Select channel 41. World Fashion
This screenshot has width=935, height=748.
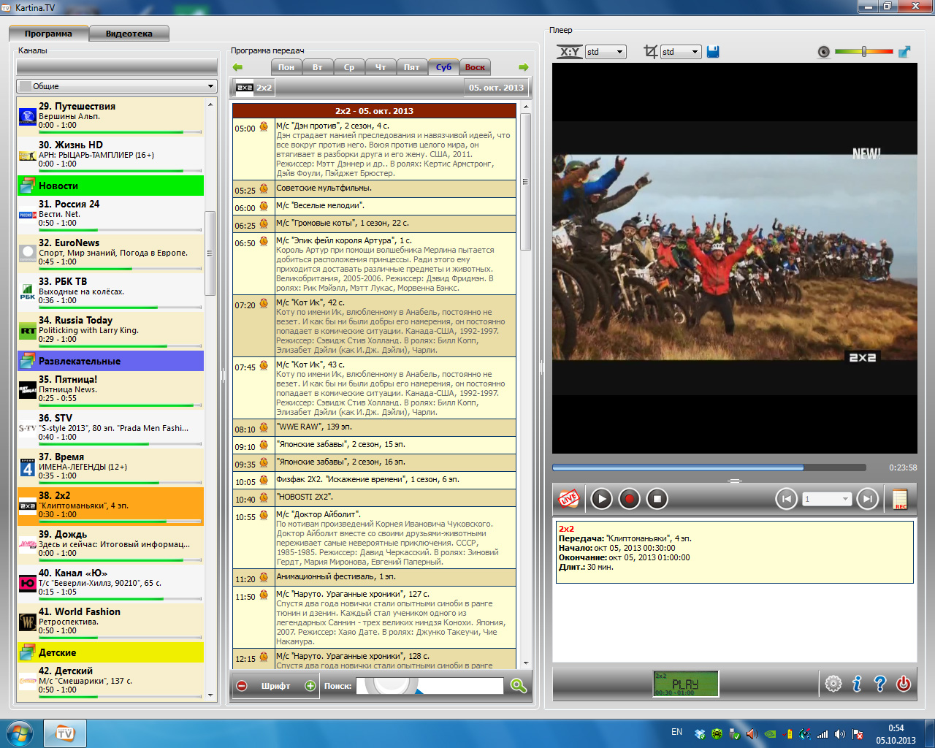tap(110, 621)
